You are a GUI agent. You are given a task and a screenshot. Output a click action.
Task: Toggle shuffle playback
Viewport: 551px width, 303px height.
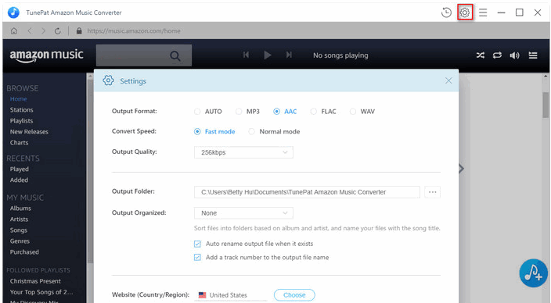481,55
